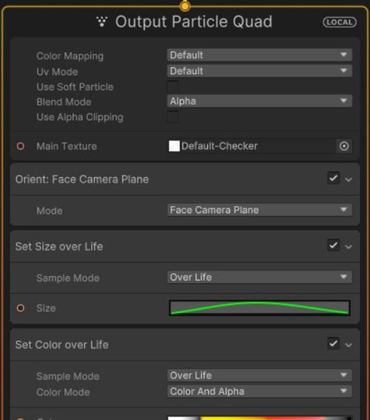Disable the Orient Face Camera Plane block

point(333,178)
